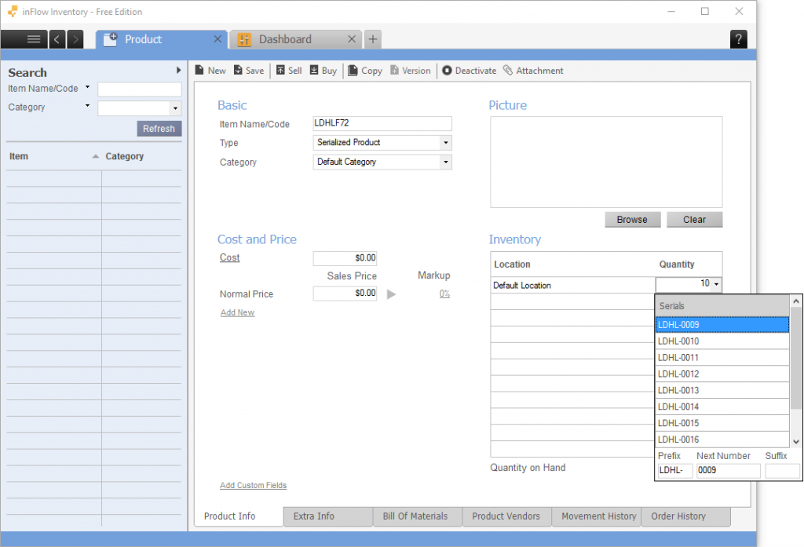804x547 pixels.
Task: Navigate back with the left arrow
Action: click(57, 39)
